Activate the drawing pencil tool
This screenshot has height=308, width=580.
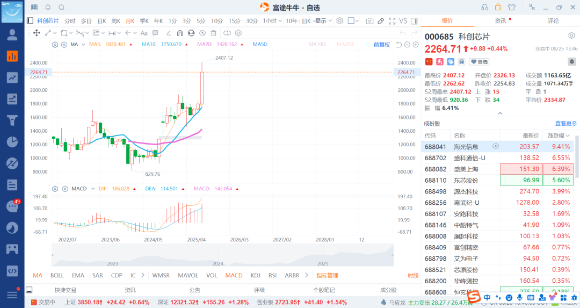point(381,21)
